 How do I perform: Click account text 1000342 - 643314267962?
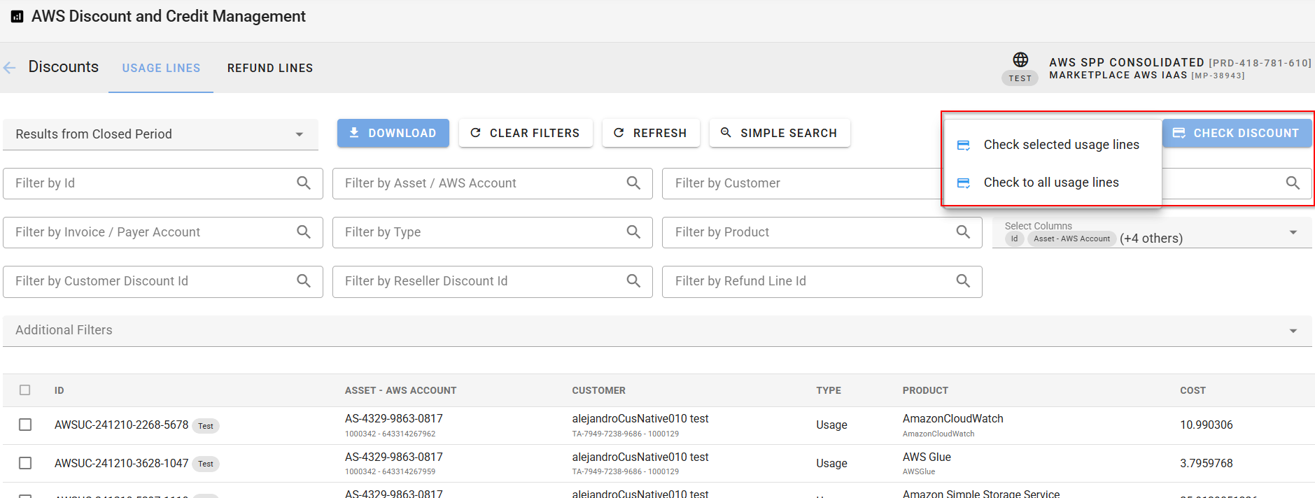pyautogui.click(x=390, y=434)
